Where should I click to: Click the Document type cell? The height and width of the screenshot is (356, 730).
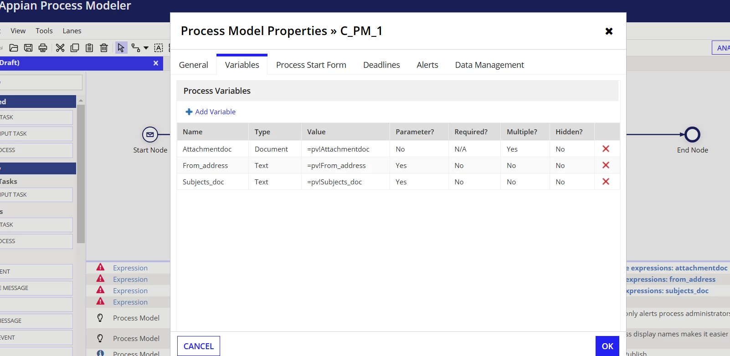271,149
